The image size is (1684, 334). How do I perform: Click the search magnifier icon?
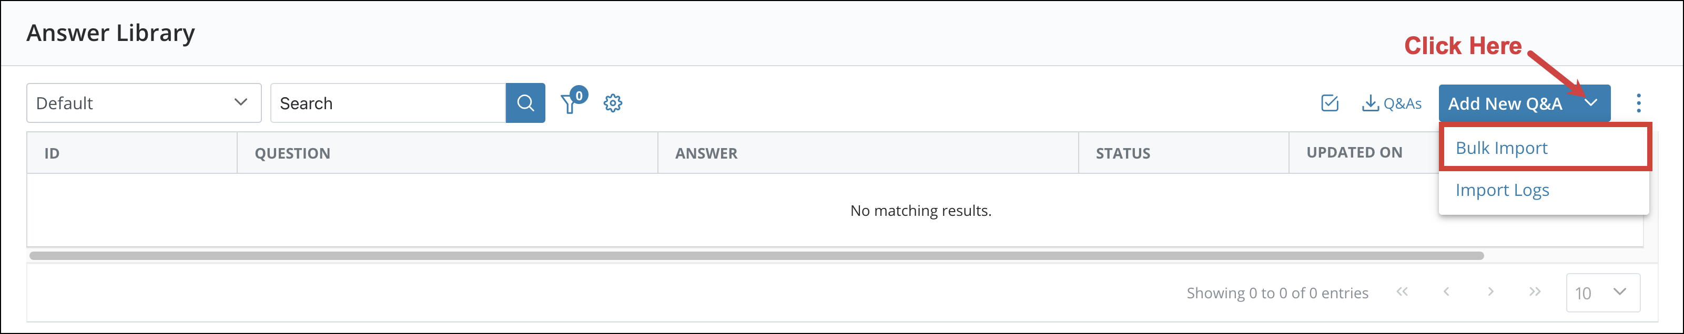pos(525,102)
